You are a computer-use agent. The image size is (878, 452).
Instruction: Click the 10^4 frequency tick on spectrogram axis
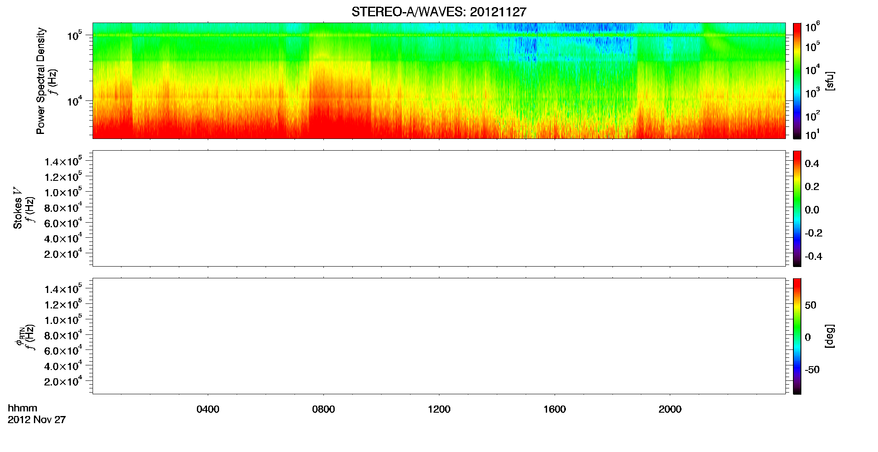(75, 101)
